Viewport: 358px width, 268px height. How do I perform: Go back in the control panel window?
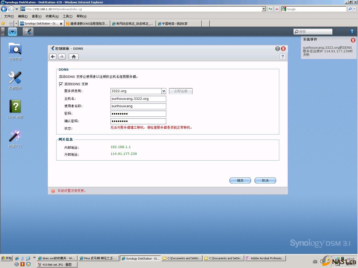[53, 57]
